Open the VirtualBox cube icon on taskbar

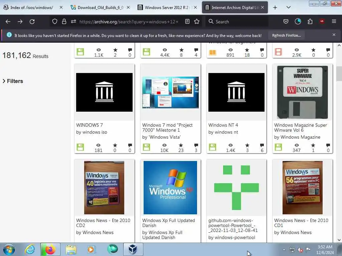[x=133, y=249]
